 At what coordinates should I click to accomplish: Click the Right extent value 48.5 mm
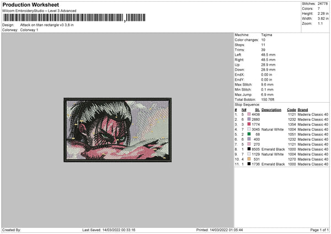coord(268,60)
